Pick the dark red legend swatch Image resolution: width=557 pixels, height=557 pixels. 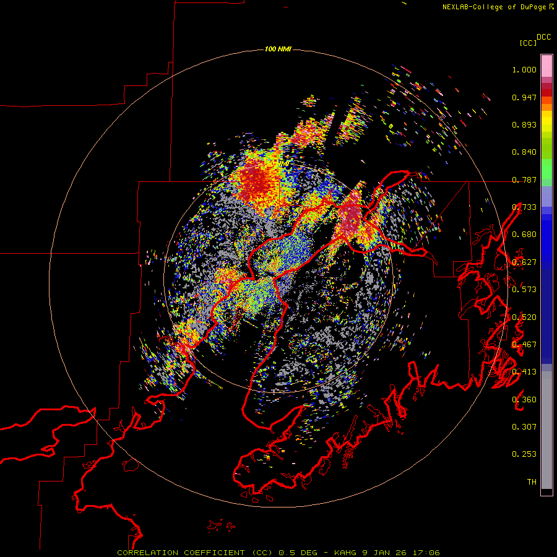(546, 92)
